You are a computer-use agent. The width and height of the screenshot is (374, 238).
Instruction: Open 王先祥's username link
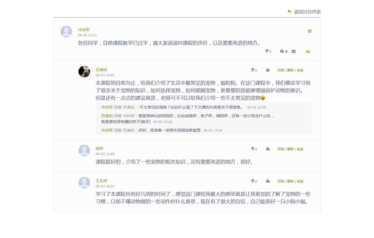click(x=101, y=181)
